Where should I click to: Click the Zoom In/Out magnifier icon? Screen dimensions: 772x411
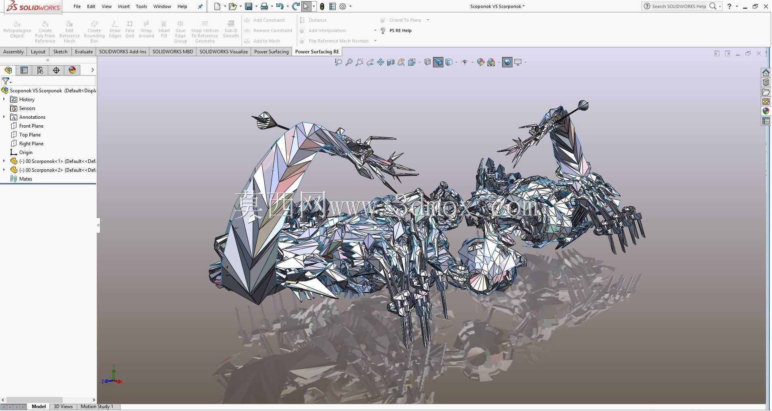click(x=338, y=62)
